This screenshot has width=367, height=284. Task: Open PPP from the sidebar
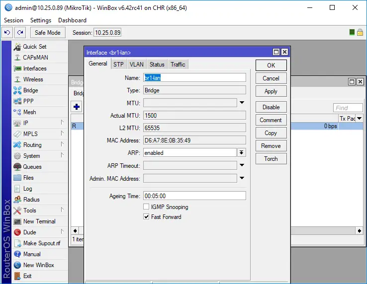click(x=40, y=101)
